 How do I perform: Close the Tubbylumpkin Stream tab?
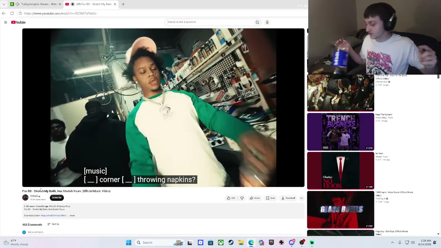click(x=60, y=4)
